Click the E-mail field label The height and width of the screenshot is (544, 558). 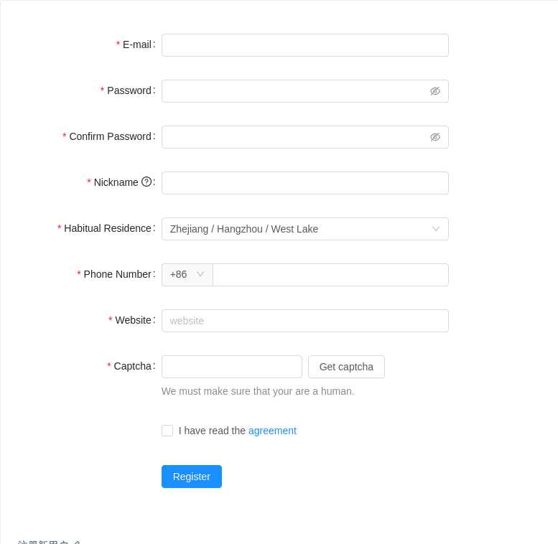pyautogui.click(x=136, y=44)
